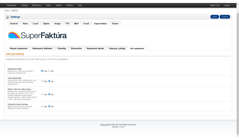Open the Dashboard menu
Screen dimensions: 239x140
tap(12, 5)
